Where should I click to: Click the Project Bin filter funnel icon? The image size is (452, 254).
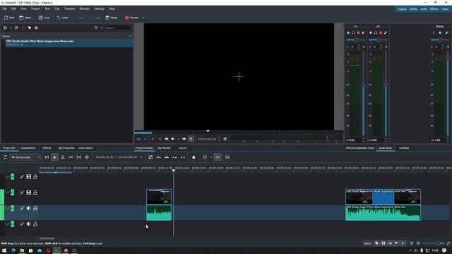click(x=96, y=28)
